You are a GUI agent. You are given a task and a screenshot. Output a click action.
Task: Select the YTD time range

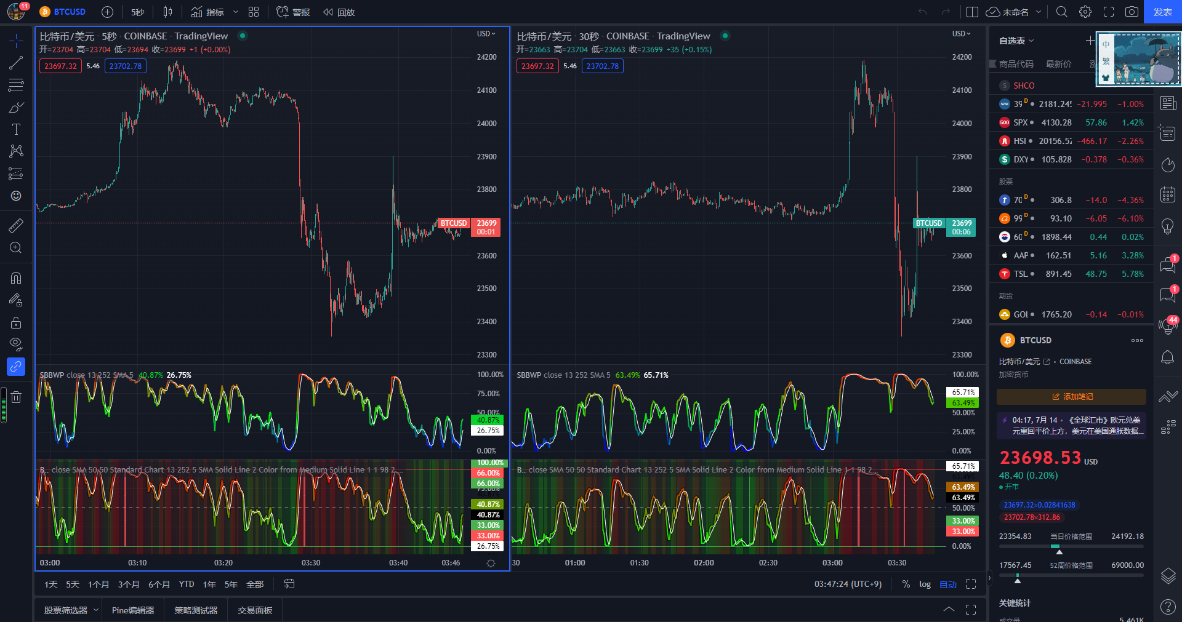click(187, 584)
